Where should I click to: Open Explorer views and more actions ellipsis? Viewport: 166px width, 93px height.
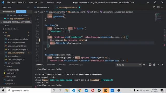pos(28,7)
